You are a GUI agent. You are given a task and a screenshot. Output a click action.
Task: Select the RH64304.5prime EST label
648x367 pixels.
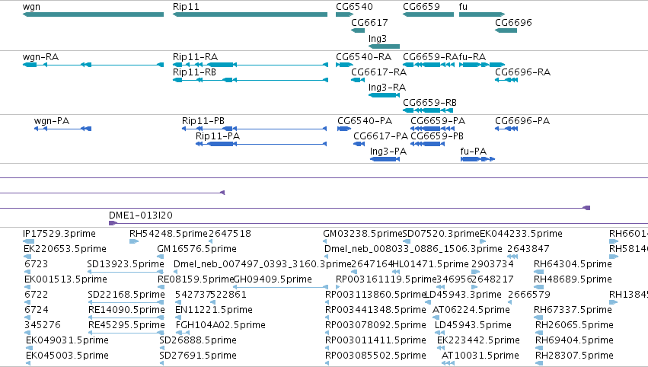tap(573, 264)
